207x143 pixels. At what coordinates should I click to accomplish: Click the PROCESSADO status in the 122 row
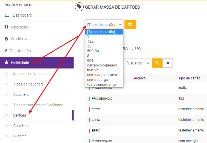point(102,99)
